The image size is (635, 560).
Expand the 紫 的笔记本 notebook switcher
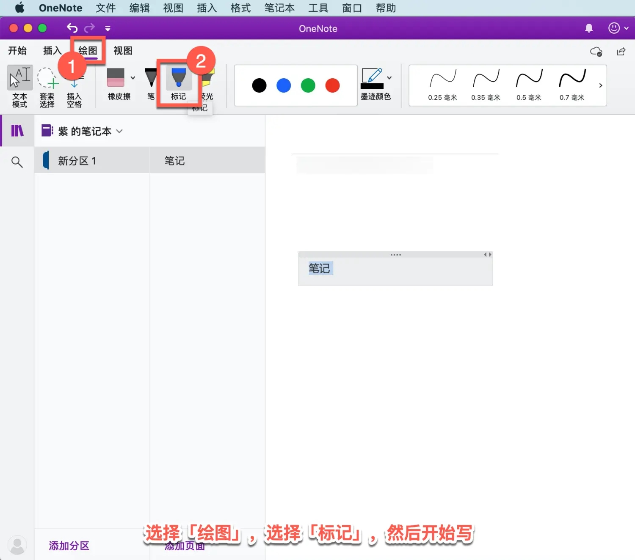click(119, 131)
